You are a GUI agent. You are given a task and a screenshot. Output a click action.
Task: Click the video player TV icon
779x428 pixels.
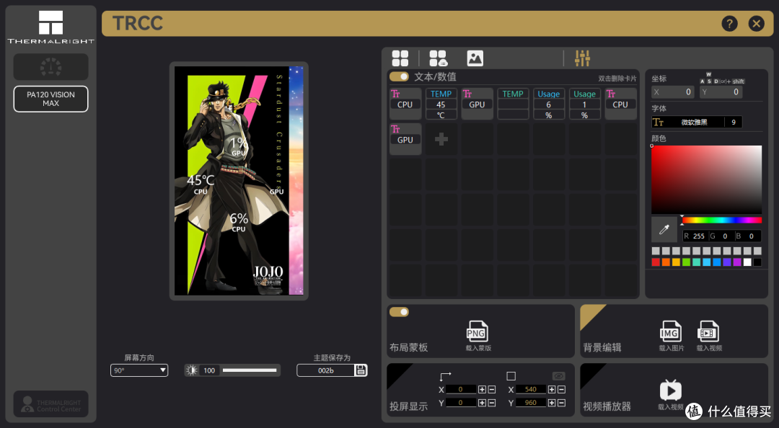(x=670, y=391)
